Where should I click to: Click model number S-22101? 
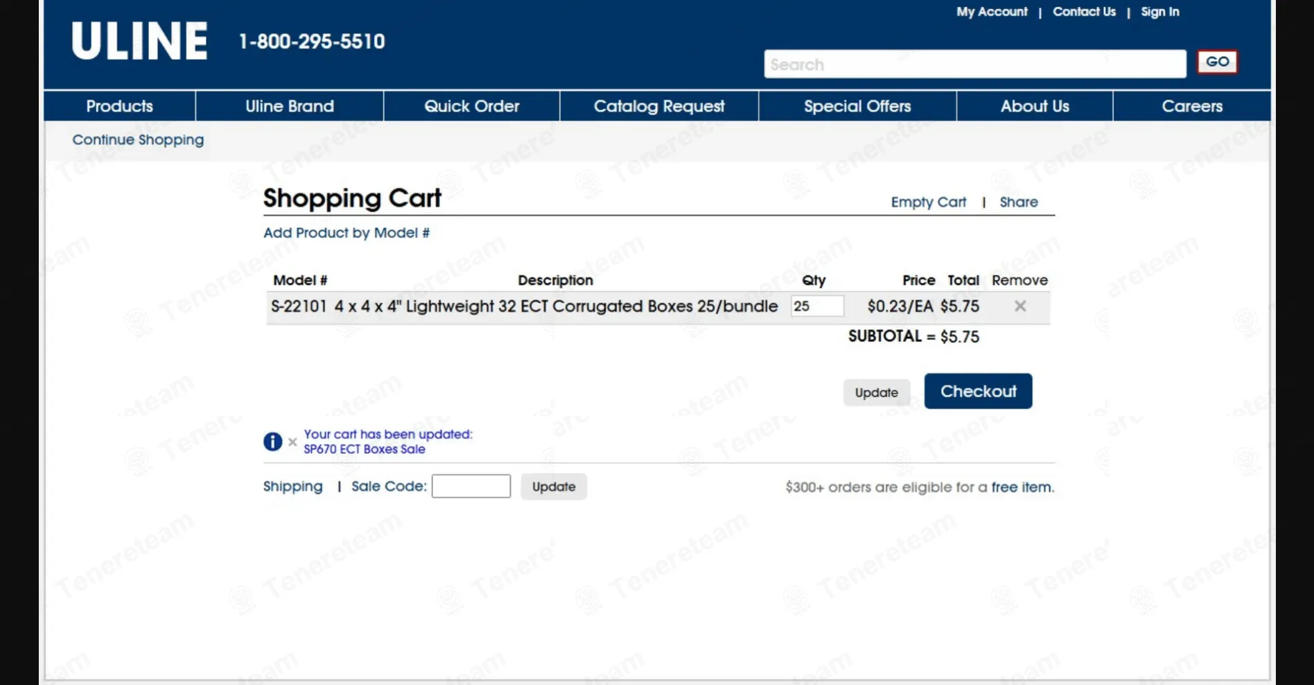(299, 306)
